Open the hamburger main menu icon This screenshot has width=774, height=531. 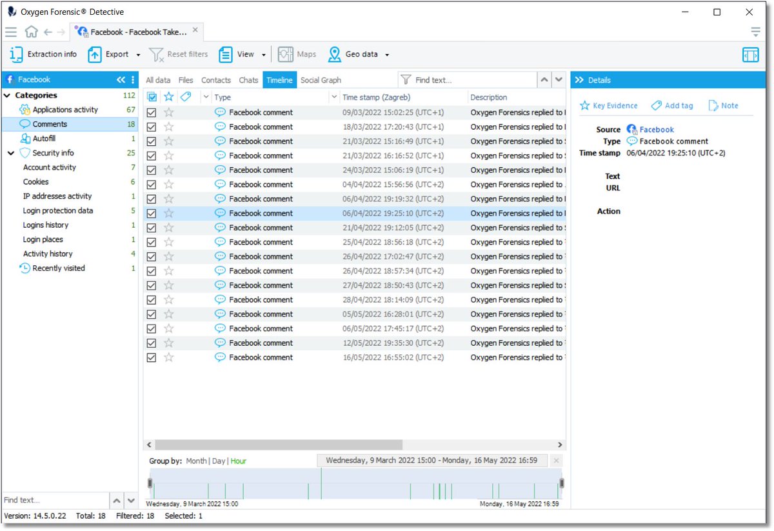(x=11, y=32)
